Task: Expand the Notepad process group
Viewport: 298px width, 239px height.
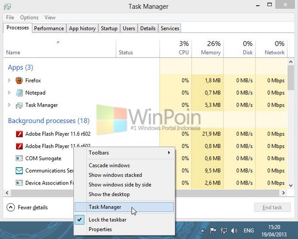Action: 9,93
